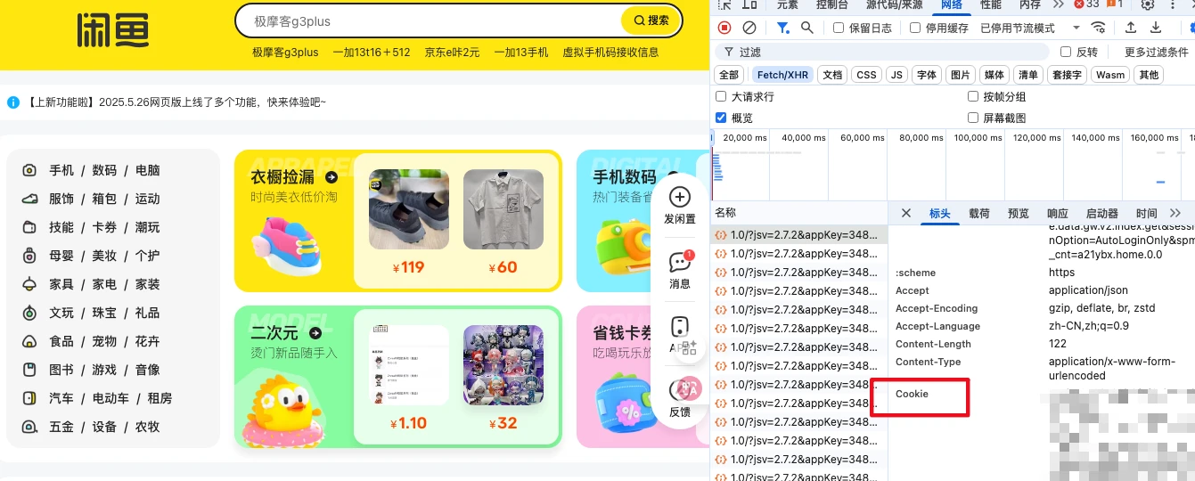Image resolution: width=1195 pixels, height=481 pixels.
Task: Check the 大请求行 checkbox
Action: click(x=721, y=96)
